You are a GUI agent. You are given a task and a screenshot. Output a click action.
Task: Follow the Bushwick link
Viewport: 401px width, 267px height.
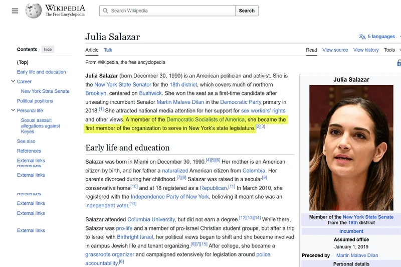[x=150, y=93]
